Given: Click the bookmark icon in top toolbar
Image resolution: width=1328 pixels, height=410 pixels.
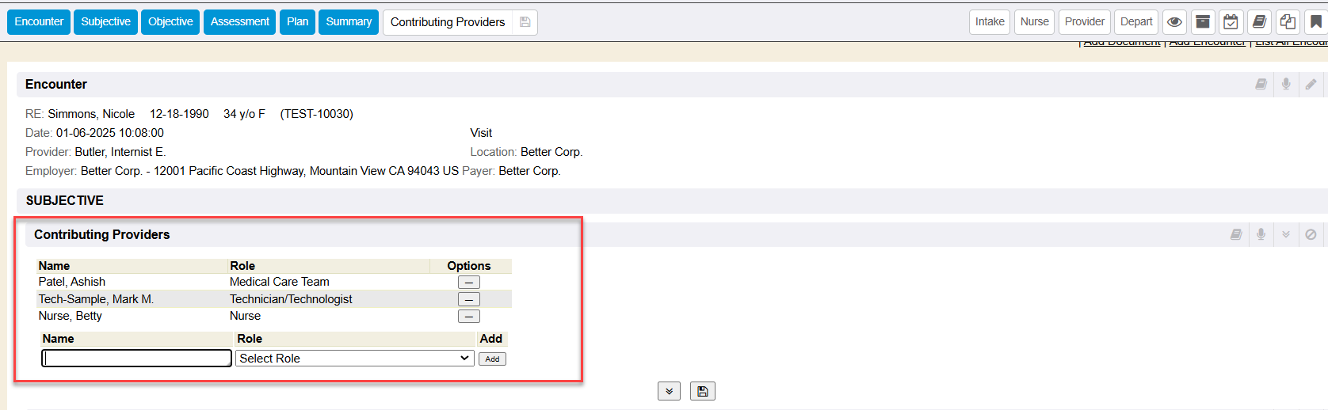Looking at the screenshot, I should tap(1315, 22).
